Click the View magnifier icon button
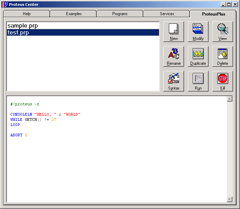This screenshot has height=209, width=240. tap(222, 32)
